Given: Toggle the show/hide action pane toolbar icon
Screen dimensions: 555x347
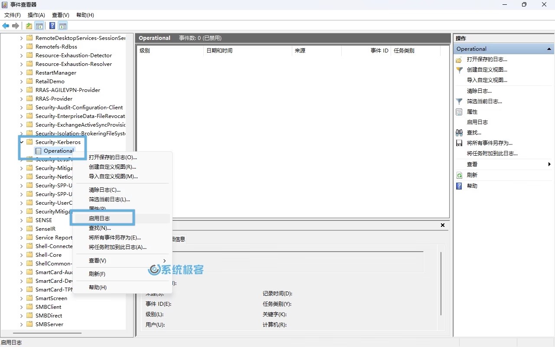Looking at the screenshot, I should coord(63,26).
